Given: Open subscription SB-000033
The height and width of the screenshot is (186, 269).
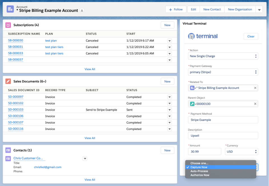Looking at the screenshot, I should 16,53.
